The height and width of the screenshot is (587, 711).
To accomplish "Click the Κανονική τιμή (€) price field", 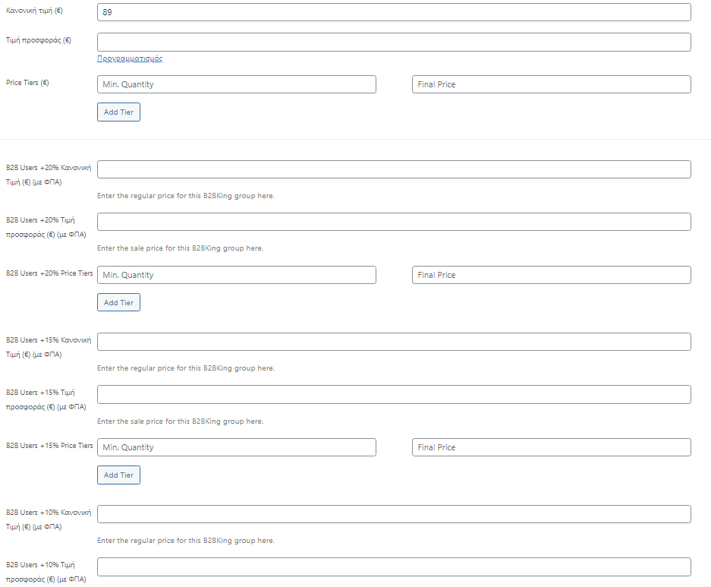I will 394,12.
